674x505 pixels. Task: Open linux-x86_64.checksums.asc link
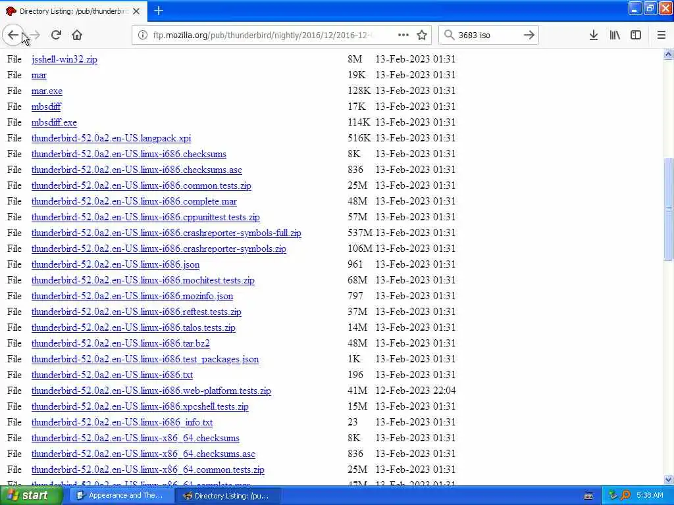(x=143, y=454)
